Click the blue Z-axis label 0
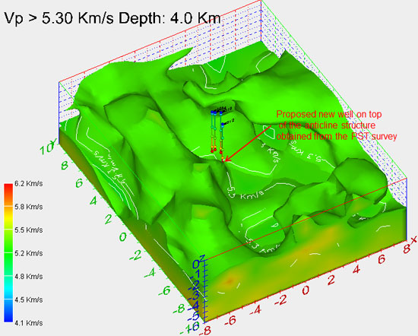This screenshot has height=336, width=418. pos(196,265)
